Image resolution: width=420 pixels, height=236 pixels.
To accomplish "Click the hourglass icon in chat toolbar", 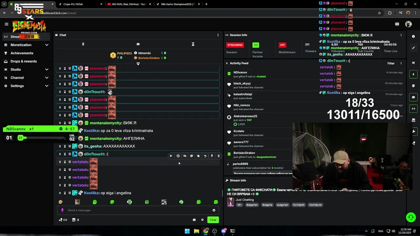I will point(193,44).
